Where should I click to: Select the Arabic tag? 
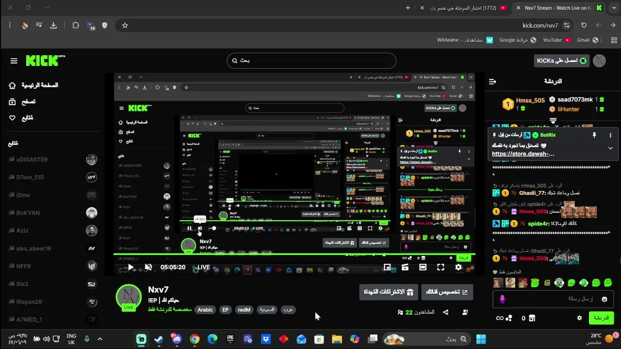[205, 310]
